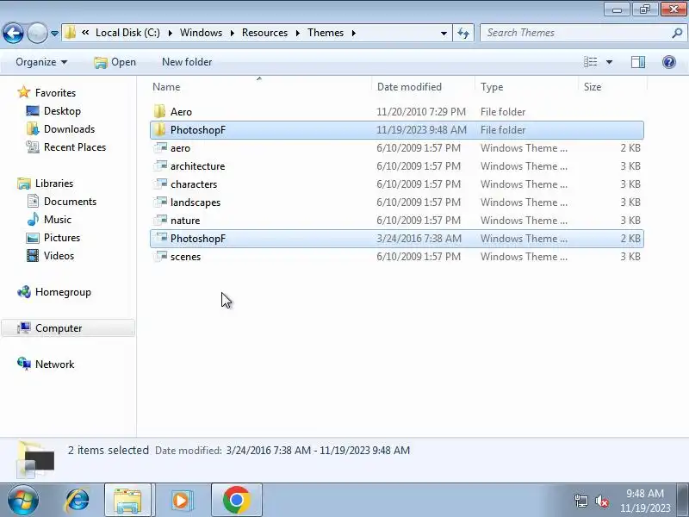This screenshot has width=689, height=517.
Task: Open the Organize menu
Action: pos(41,62)
